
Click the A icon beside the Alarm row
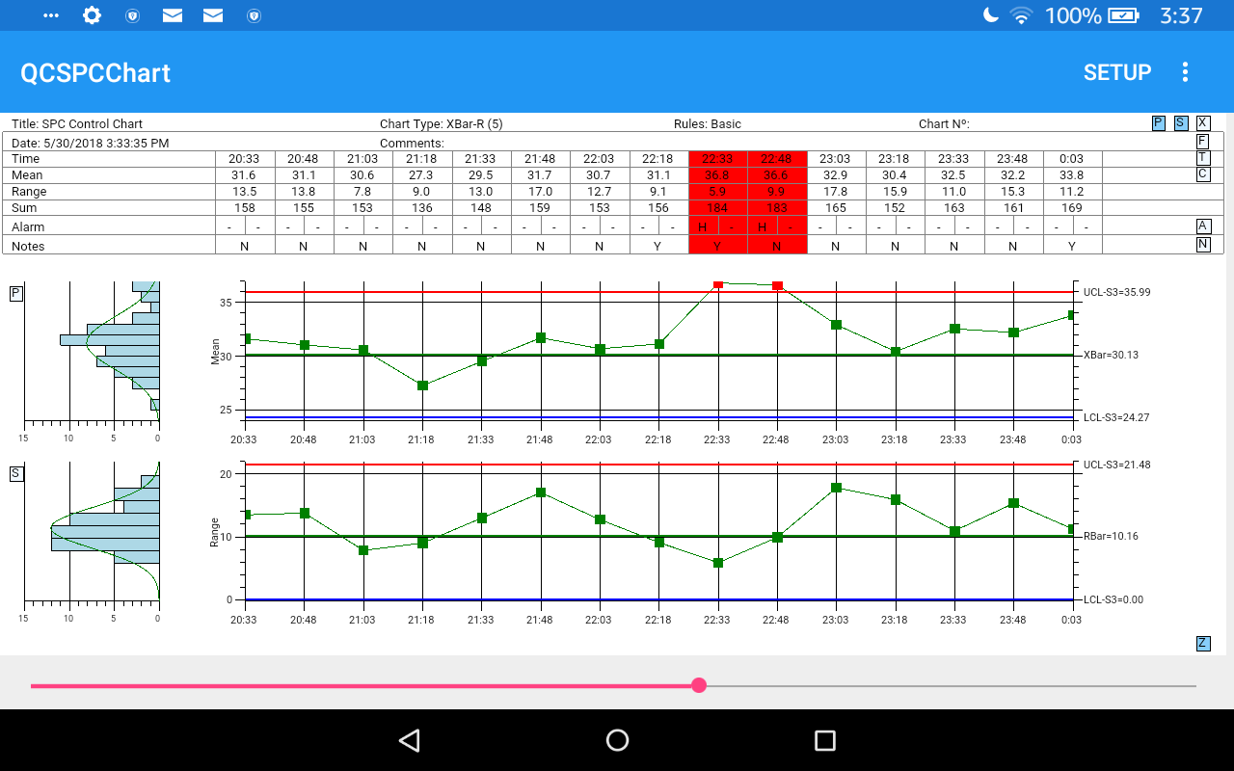point(1204,226)
